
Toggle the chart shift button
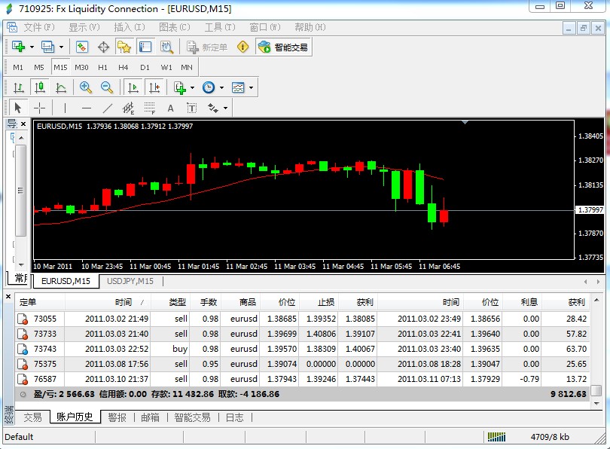pyautogui.click(x=154, y=87)
